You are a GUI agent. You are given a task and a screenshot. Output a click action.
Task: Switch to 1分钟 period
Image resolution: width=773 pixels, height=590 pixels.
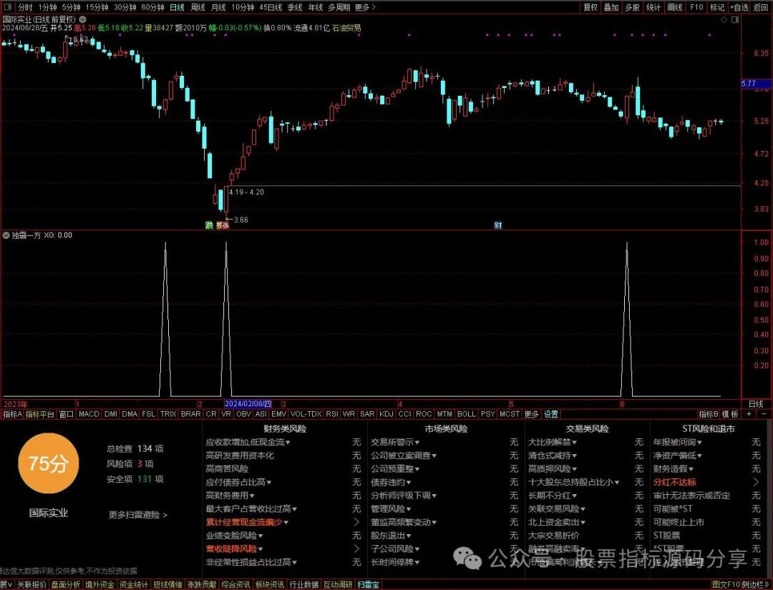tap(47, 7)
